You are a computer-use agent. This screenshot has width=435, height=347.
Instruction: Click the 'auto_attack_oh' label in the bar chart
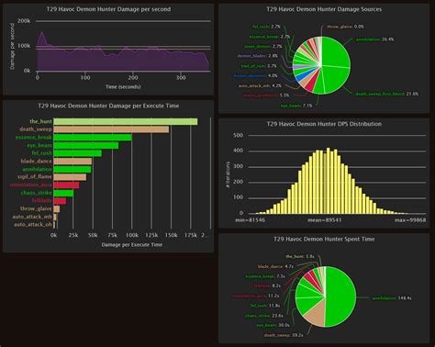[33, 225]
